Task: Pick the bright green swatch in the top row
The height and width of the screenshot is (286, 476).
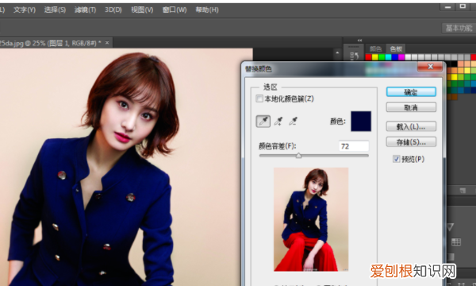Action: pos(382,57)
